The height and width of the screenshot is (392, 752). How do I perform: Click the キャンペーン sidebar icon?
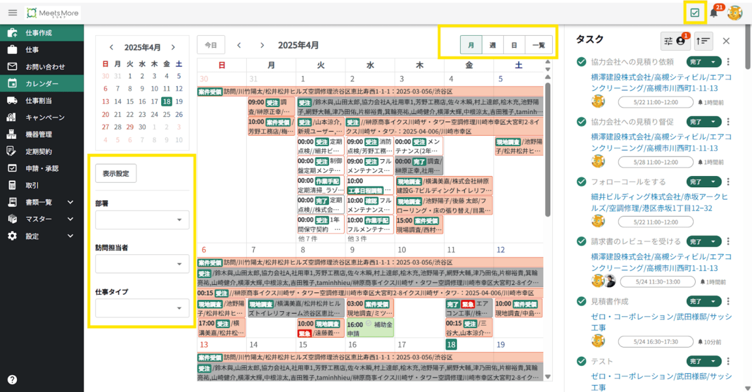[x=12, y=117]
